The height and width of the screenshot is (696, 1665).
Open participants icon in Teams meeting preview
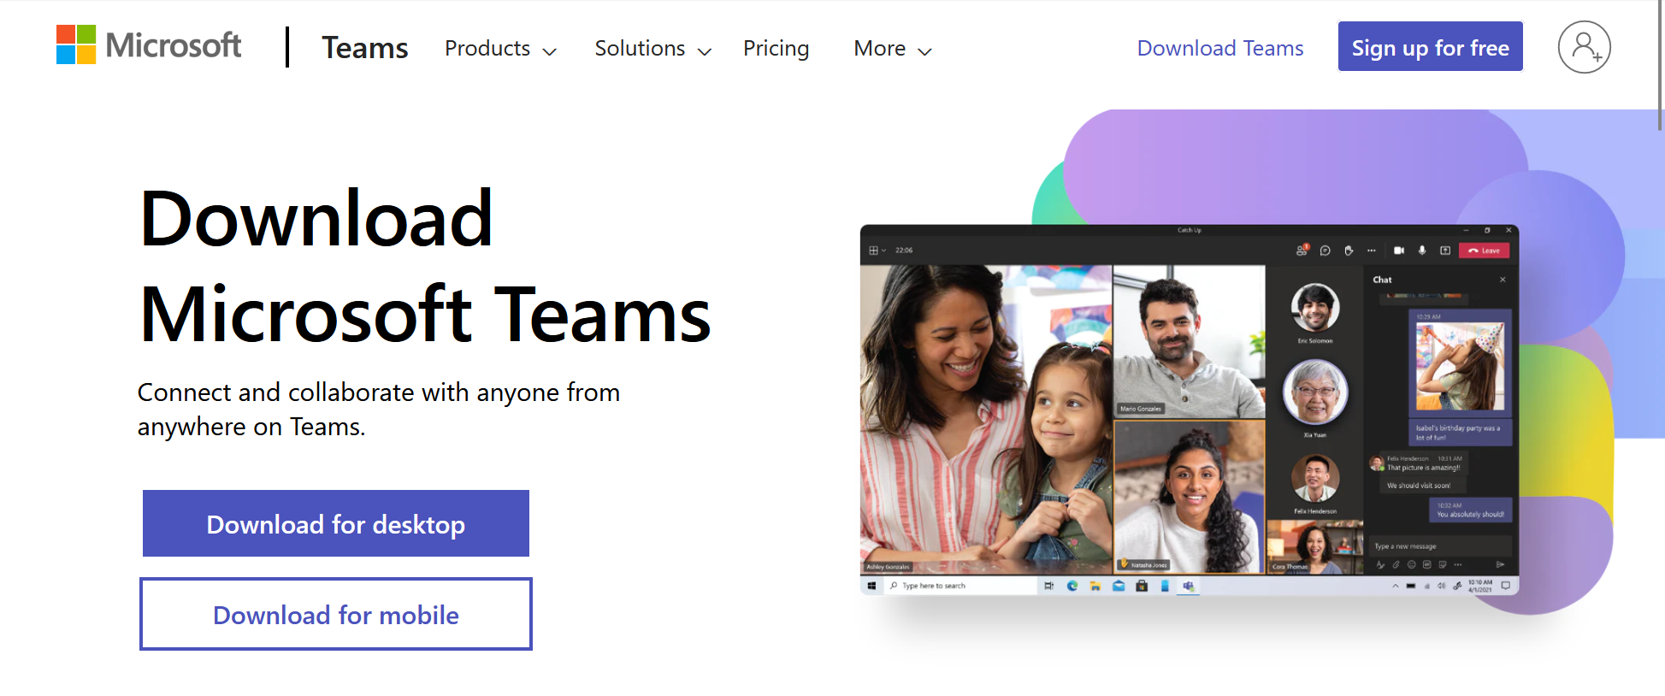(x=1302, y=251)
